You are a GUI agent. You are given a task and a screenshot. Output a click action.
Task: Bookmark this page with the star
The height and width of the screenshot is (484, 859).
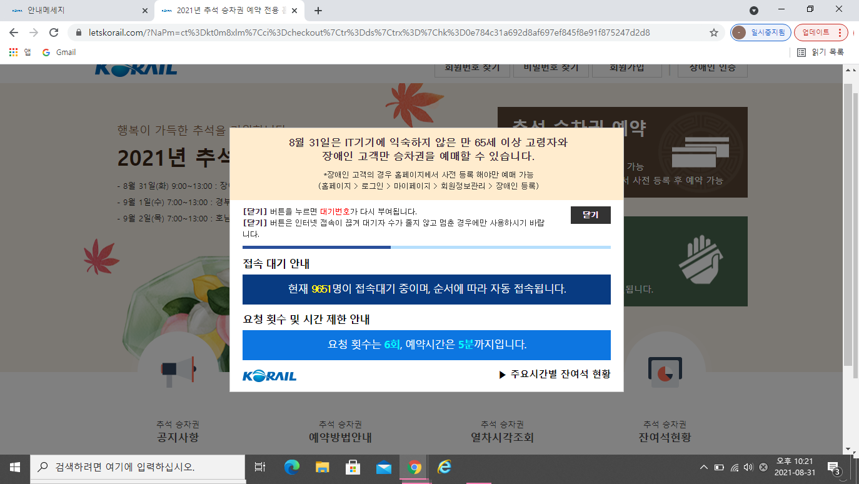(714, 33)
